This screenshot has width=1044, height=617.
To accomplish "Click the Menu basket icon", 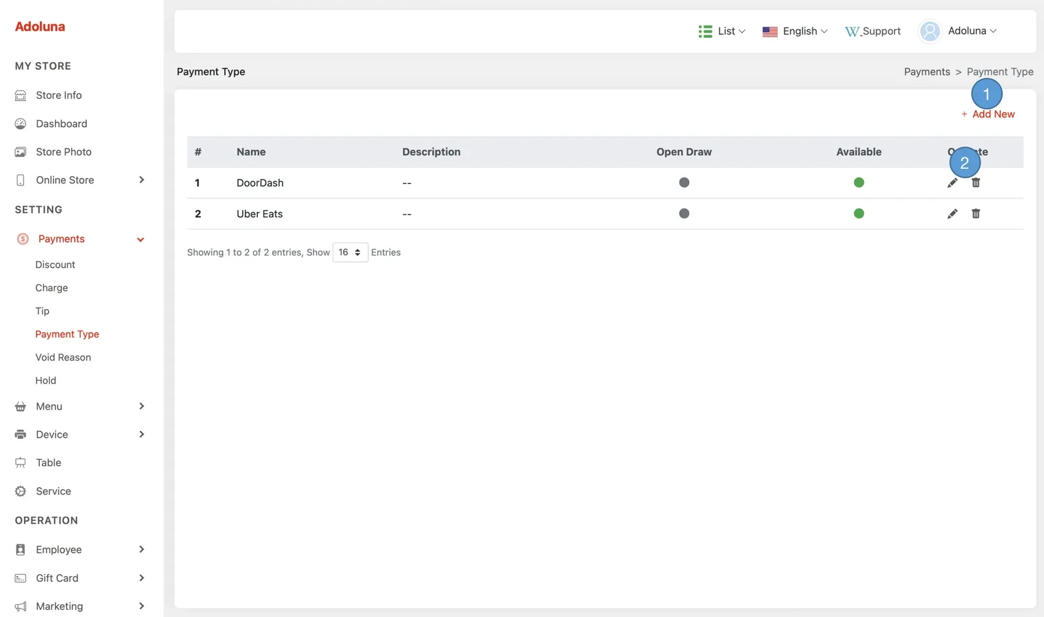I will tap(21, 406).
